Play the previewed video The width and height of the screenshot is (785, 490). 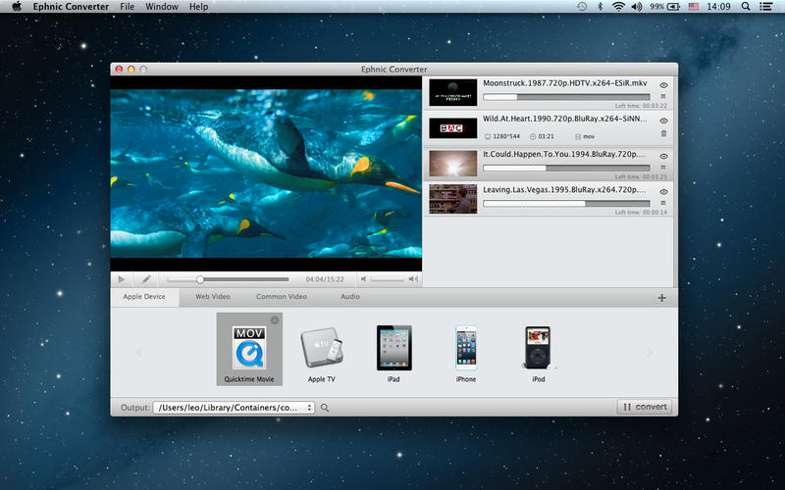pos(121,279)
